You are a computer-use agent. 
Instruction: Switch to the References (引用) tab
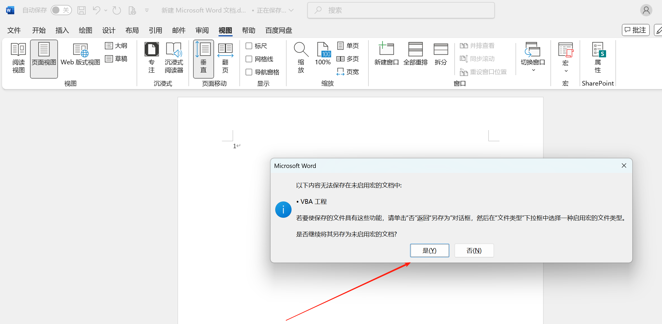point(156,30)
